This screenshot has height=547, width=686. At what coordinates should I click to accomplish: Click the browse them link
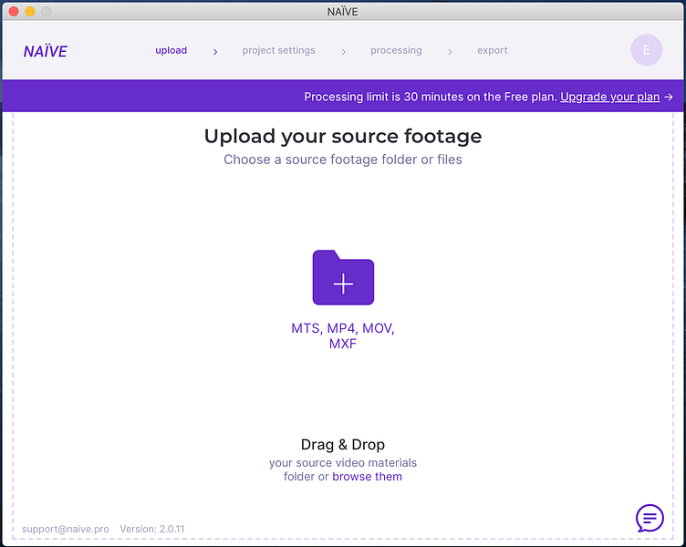pos(367,476)
